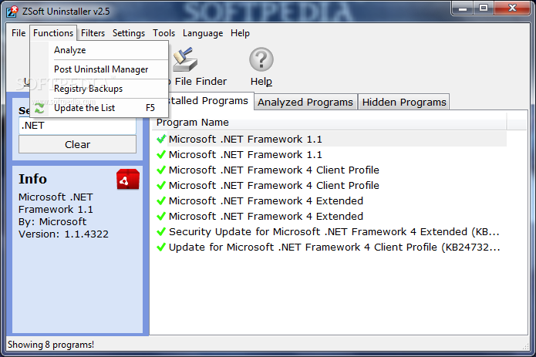Click Version: 1.1.4322 in Info panel
The height and width of the screenshot is (357, 536).
(x=63, y=234)
